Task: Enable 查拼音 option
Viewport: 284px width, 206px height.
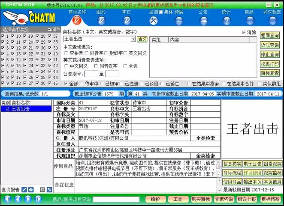Action: pos(66,53)
